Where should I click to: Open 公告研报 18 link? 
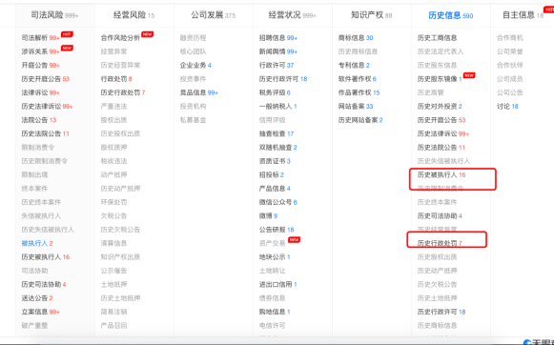tap(277, 230)
